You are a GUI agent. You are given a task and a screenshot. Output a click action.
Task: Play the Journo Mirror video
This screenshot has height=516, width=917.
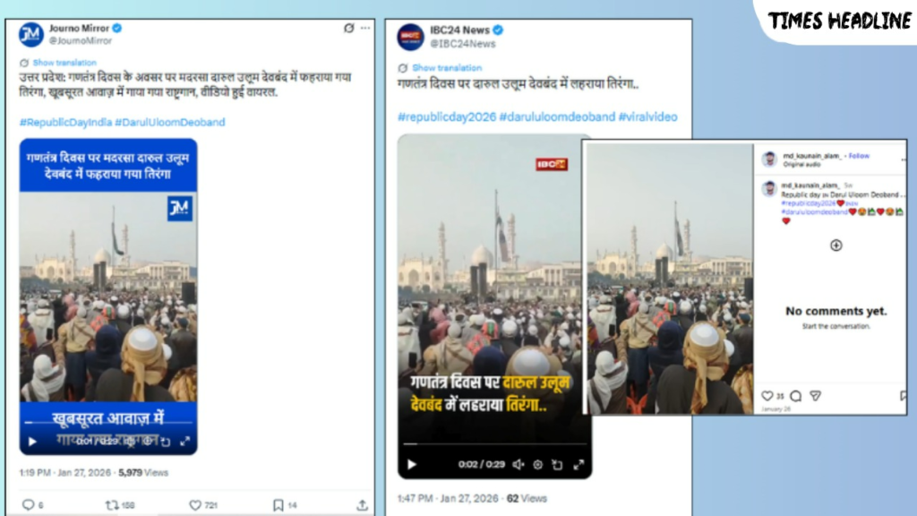coord(33,442)
